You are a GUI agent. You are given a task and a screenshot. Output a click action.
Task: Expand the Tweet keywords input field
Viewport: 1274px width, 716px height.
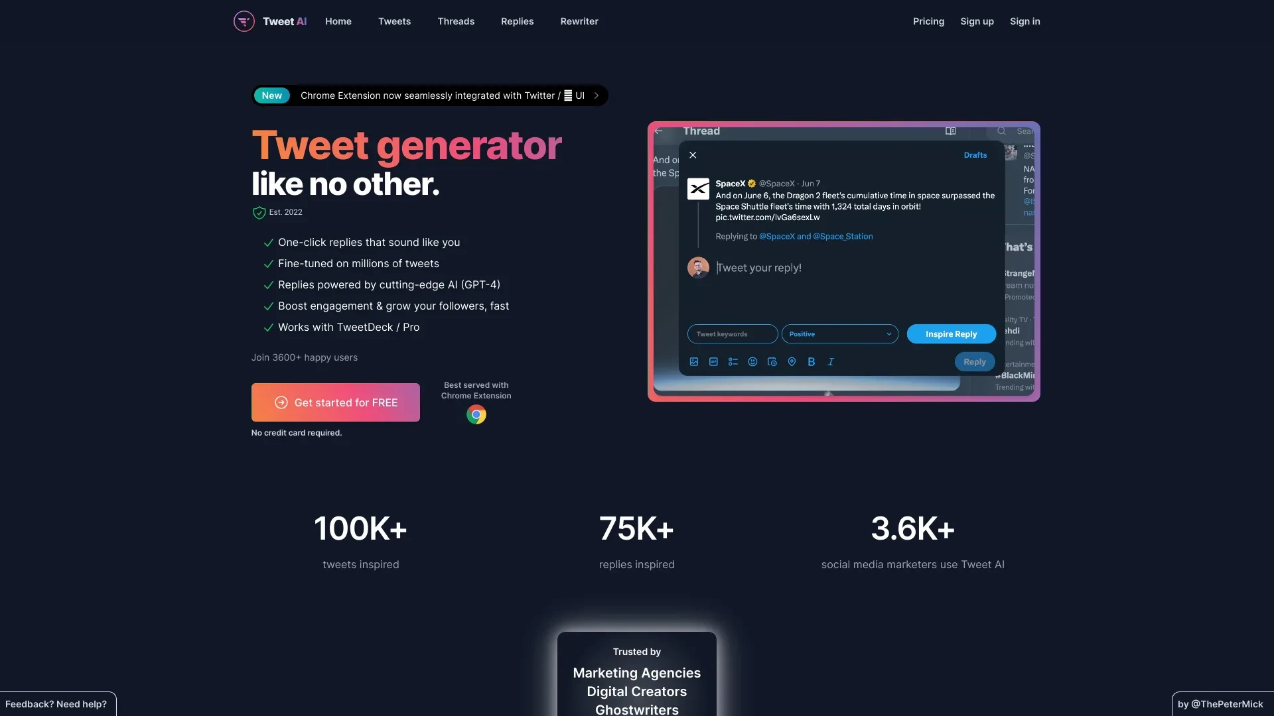[733, 333]
